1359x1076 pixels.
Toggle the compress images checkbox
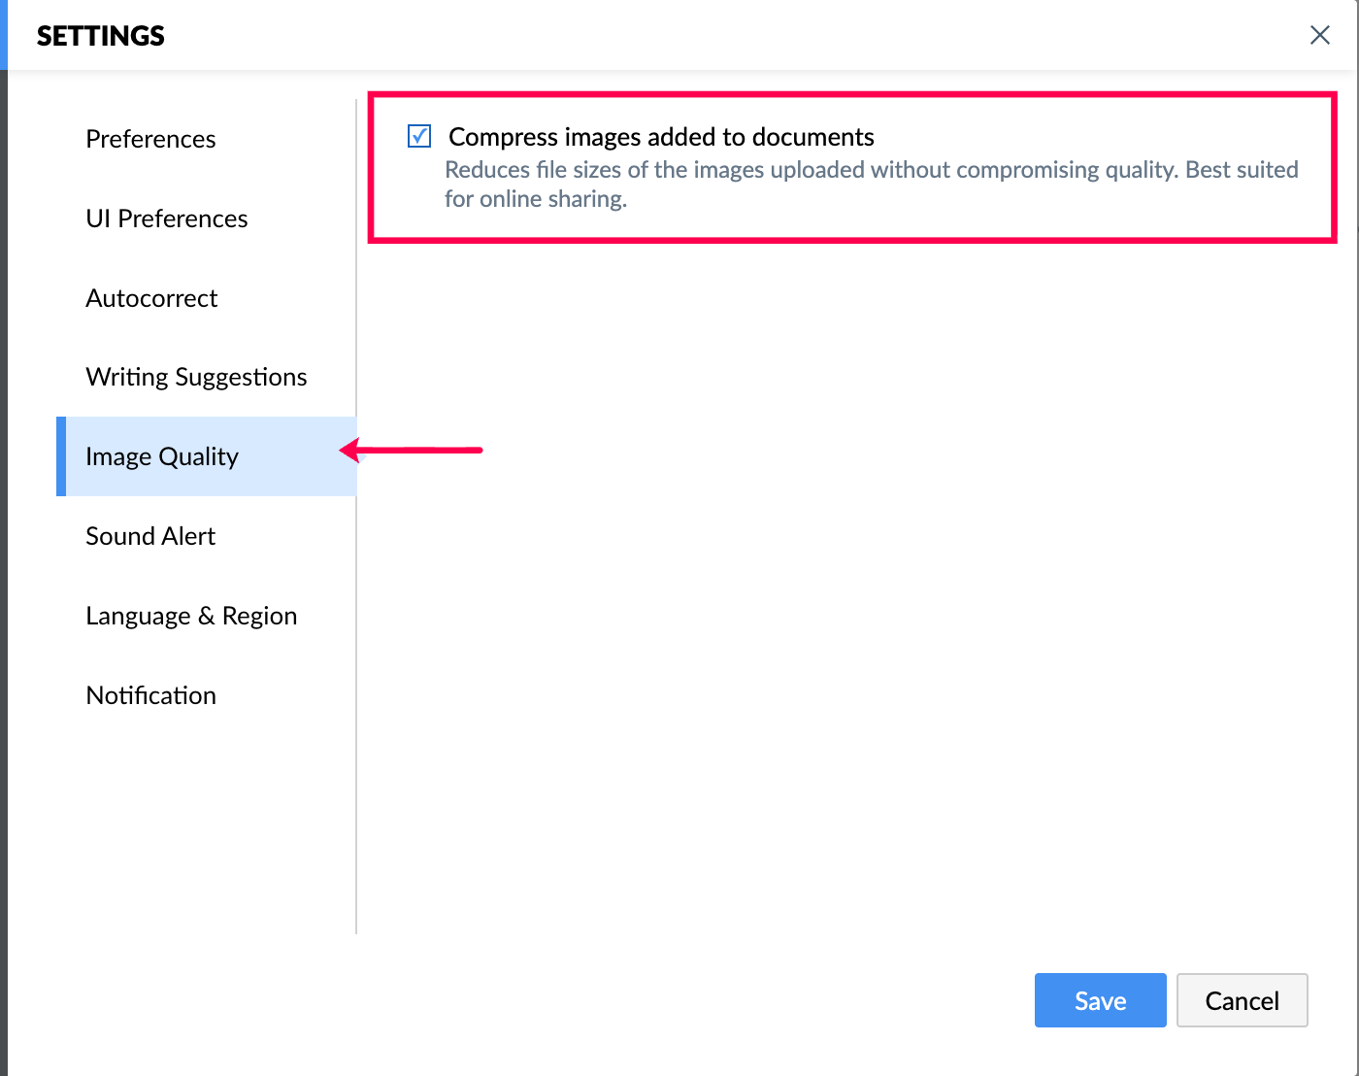click(x=419, y=136)
